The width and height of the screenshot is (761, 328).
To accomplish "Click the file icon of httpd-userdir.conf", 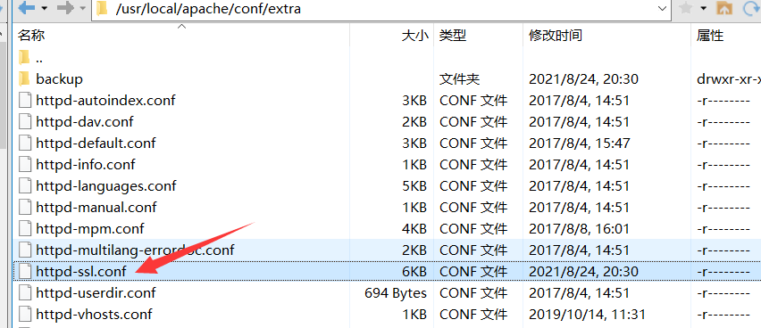I will tap(24, 292).
